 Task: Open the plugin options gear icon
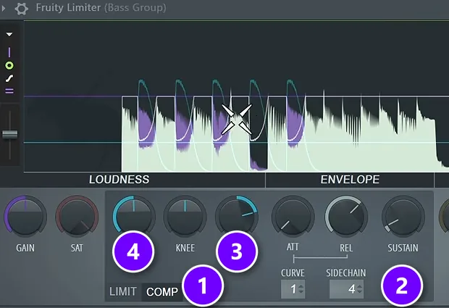click(22, 8)
